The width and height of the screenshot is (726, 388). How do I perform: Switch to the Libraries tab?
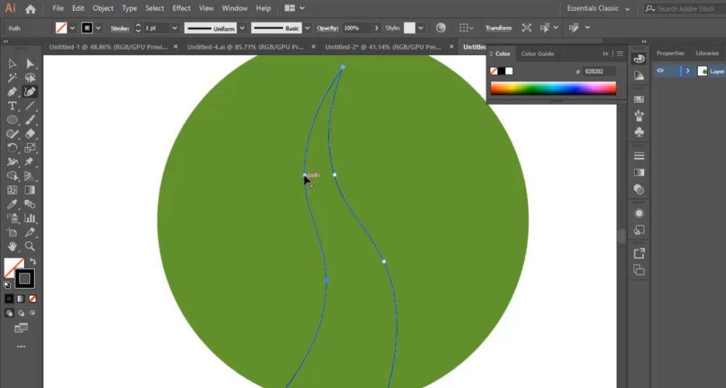click(x=707, y=53)
